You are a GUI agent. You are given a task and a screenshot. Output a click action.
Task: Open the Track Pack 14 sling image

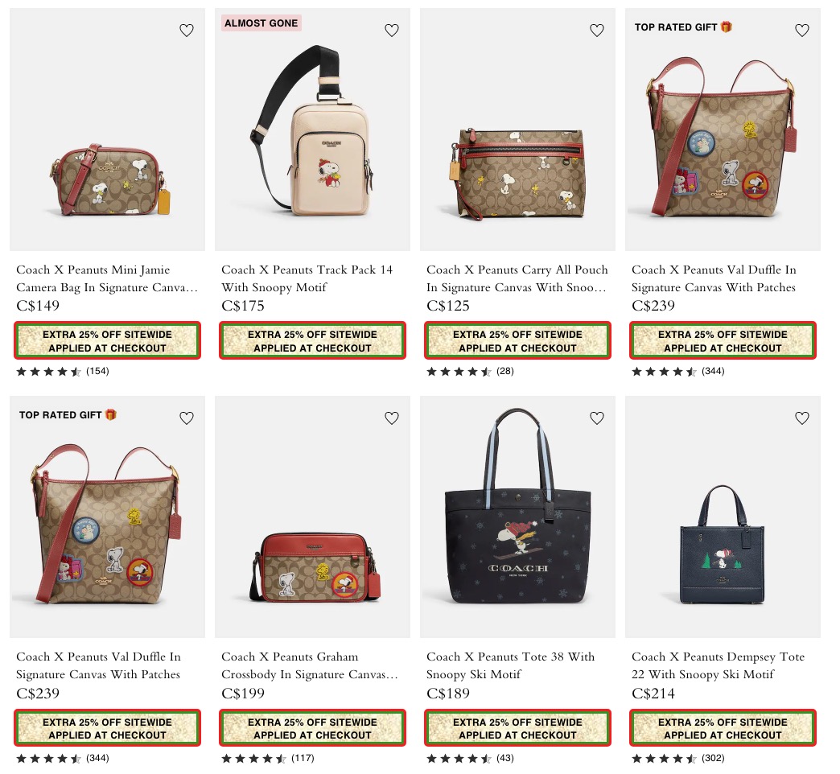click(x=312, y=129)
